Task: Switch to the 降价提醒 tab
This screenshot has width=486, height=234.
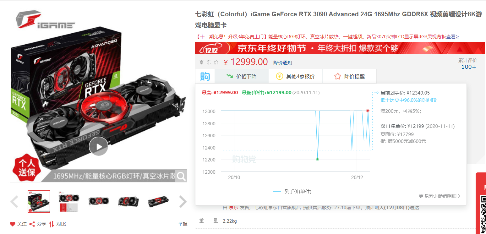Action: point(349,76)
